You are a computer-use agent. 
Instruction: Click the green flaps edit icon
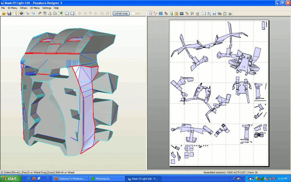point(171,13)
